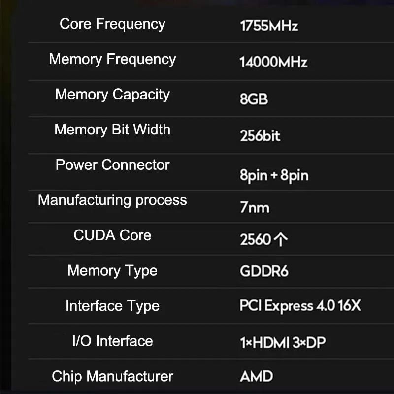Click the Memory Capacity label
Screen dimensions: 394x394
pos(112,95)
